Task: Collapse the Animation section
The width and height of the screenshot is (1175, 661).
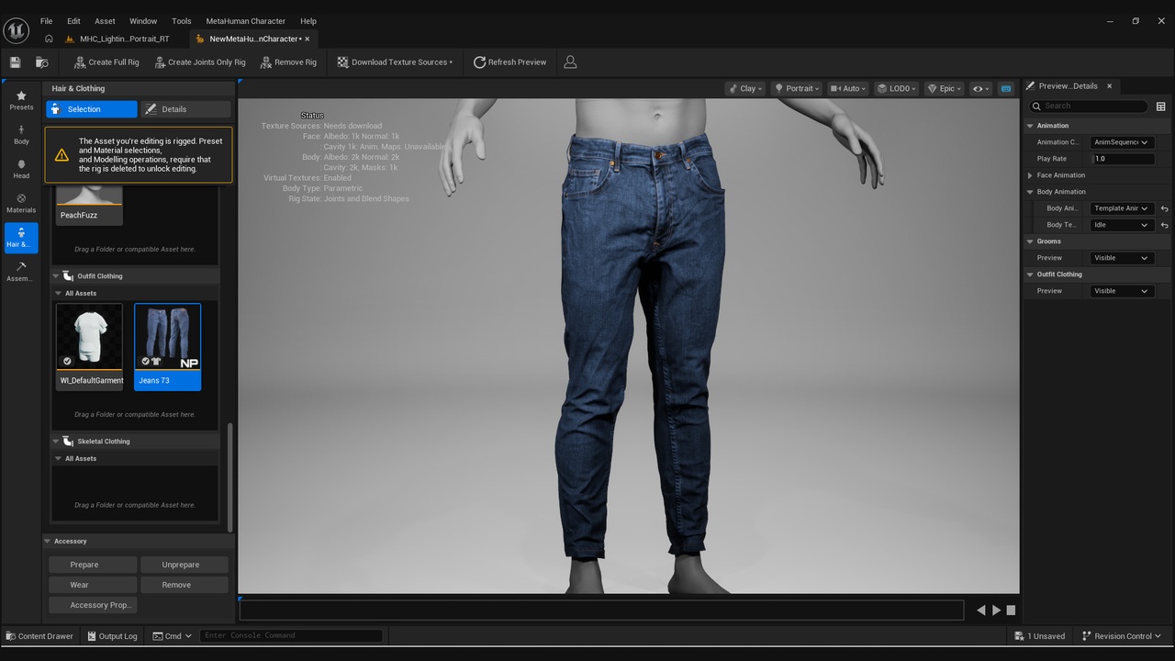Action: tap(1030, 126)
